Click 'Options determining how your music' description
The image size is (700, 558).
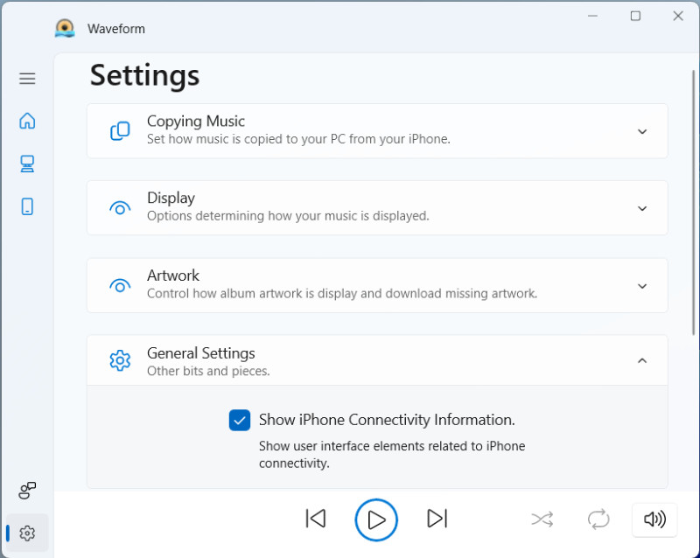point(288,216)
